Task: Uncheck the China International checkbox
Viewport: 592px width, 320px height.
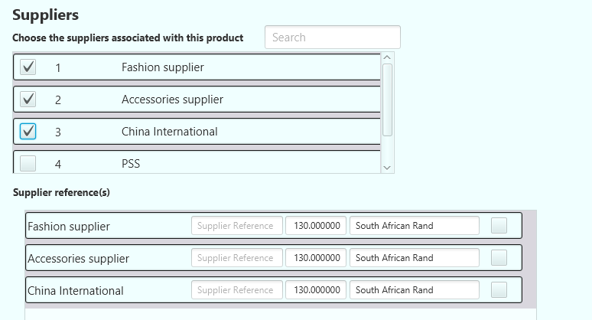Action: point(28,132)
